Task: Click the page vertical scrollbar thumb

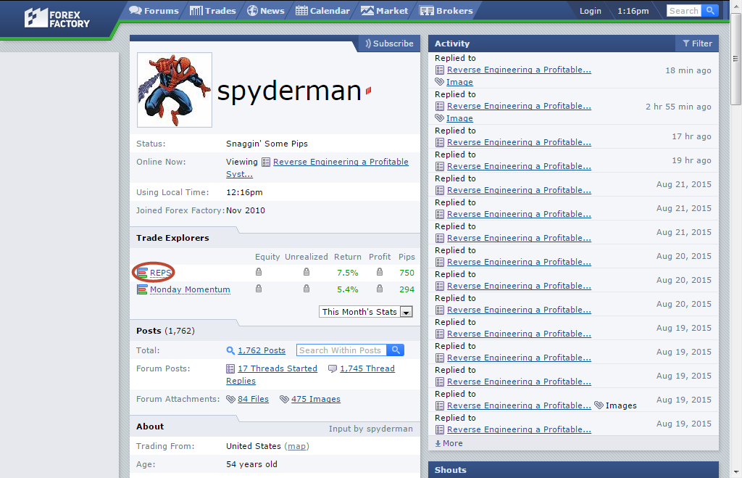Action: pos(735,59)
